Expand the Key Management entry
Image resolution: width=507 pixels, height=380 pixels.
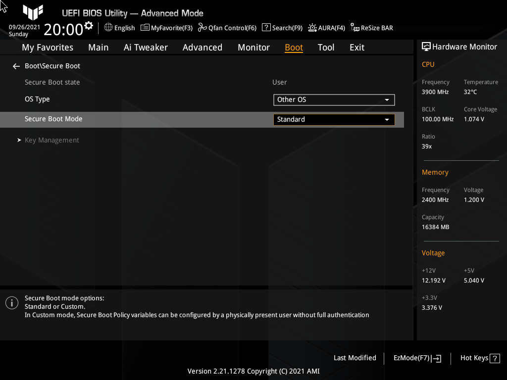tap(51, 140)
